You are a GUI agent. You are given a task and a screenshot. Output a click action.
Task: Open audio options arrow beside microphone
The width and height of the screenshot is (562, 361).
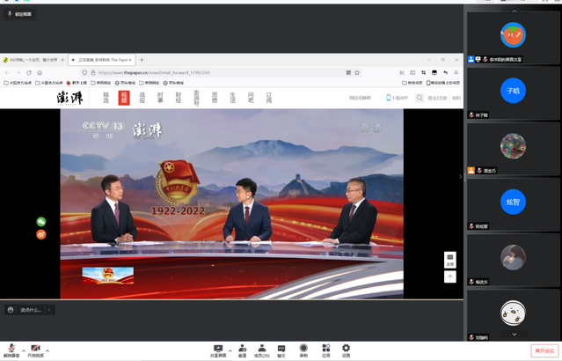[x=22, y=348]
